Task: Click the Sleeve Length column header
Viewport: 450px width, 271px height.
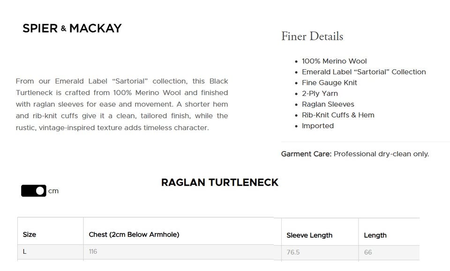Action: (x=309, y=235)
